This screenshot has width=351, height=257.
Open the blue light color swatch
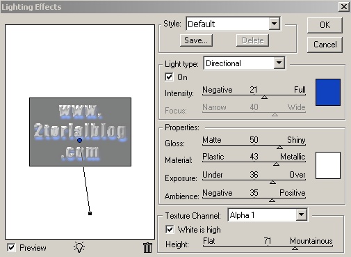pos(328,92)
